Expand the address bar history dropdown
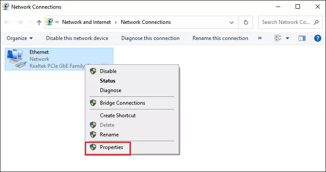This screenshot has height=172, width=326. [x=231, y=23]
